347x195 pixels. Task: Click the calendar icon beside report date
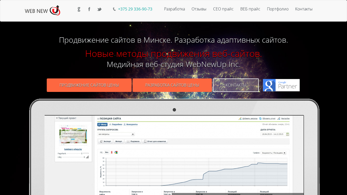(x=288, y=134)
